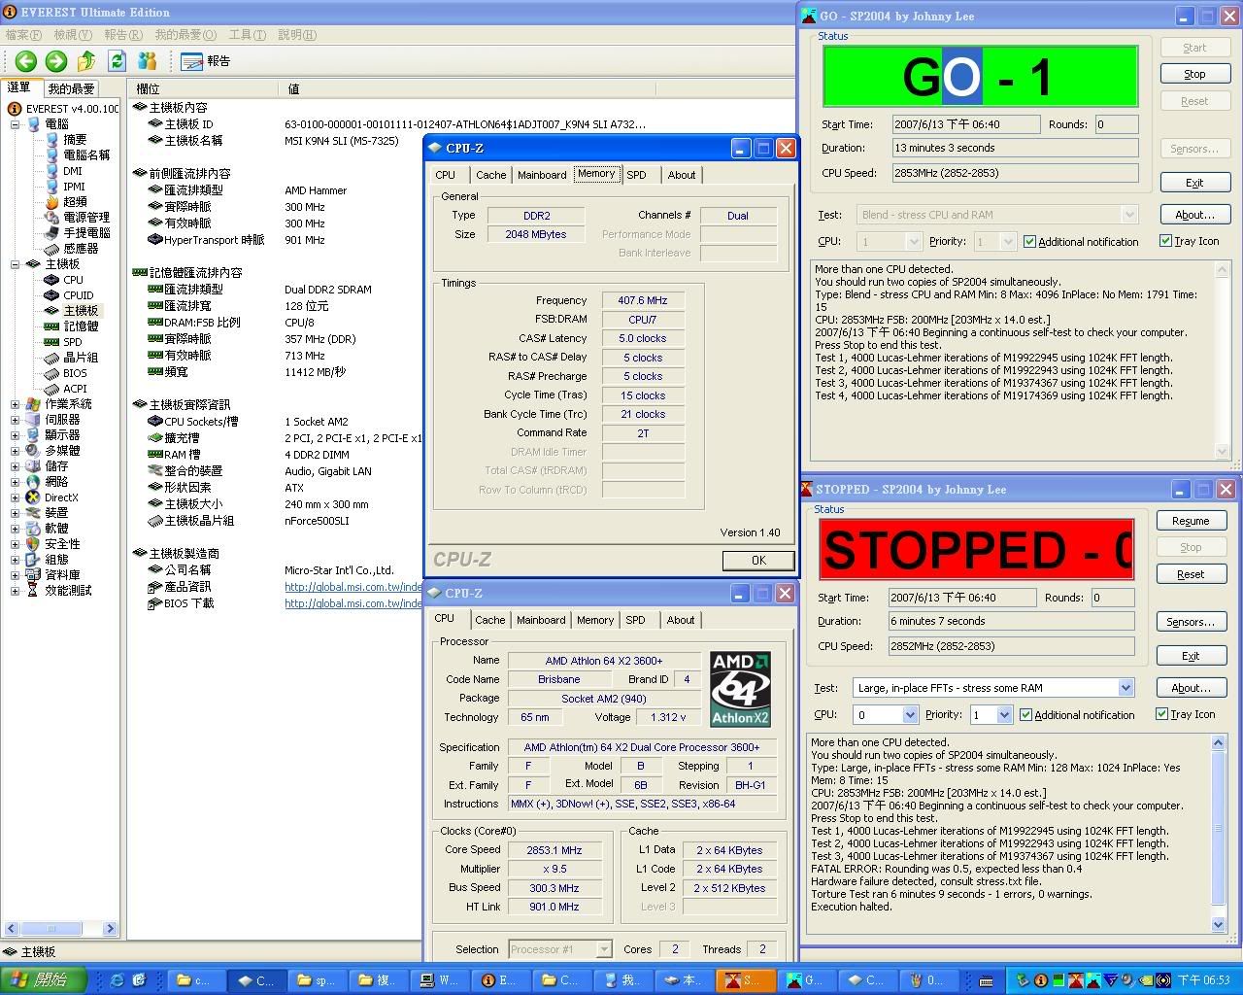The height and width of the screenshot is (995, 1243).
Task: Select the 摘要 summary tree item
Action: (x=75, y=140)
